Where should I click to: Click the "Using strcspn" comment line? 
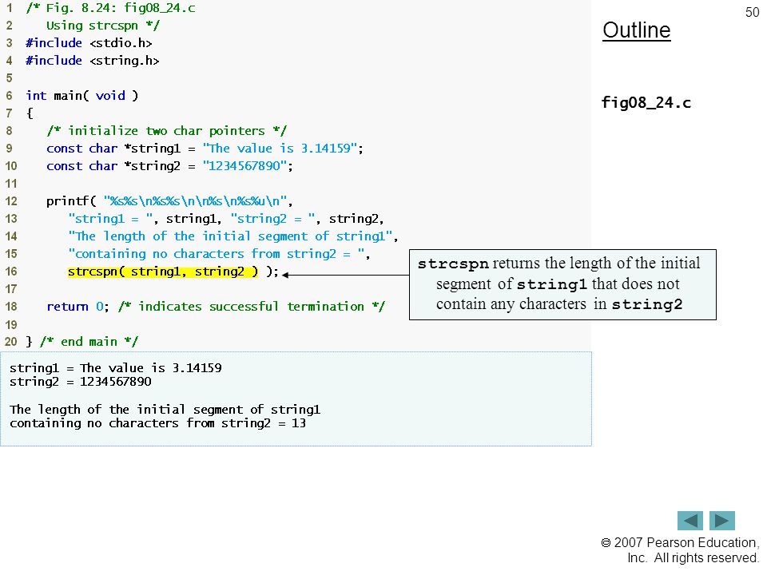click(103, 26)
